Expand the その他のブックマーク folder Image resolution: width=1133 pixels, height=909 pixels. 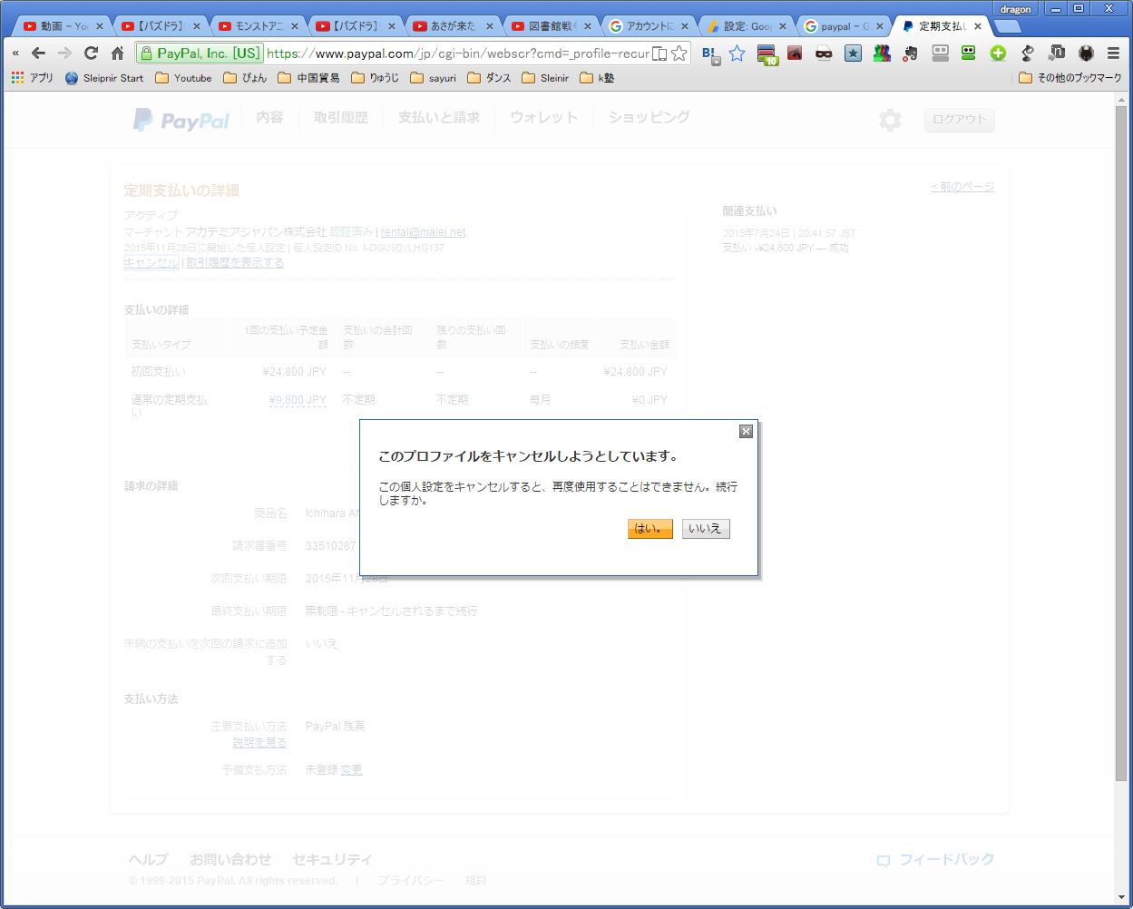(1070, 78)
